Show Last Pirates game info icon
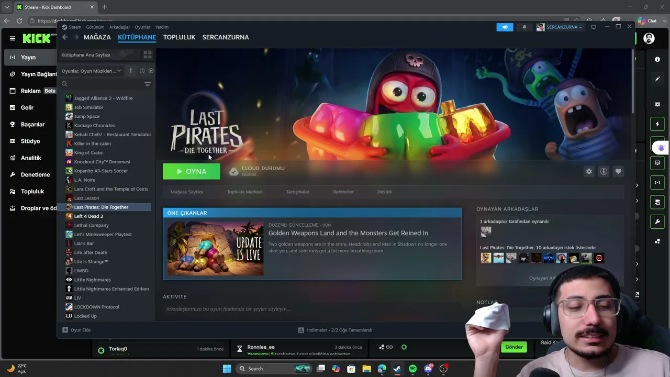The image size is (670, 377). (x=604, y=171)
